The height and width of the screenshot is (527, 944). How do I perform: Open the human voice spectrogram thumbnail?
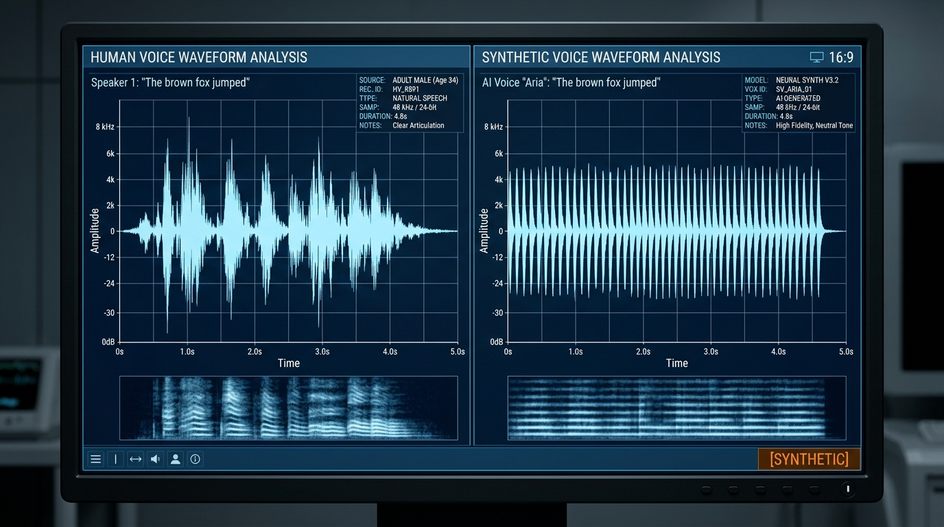[289, 408]
